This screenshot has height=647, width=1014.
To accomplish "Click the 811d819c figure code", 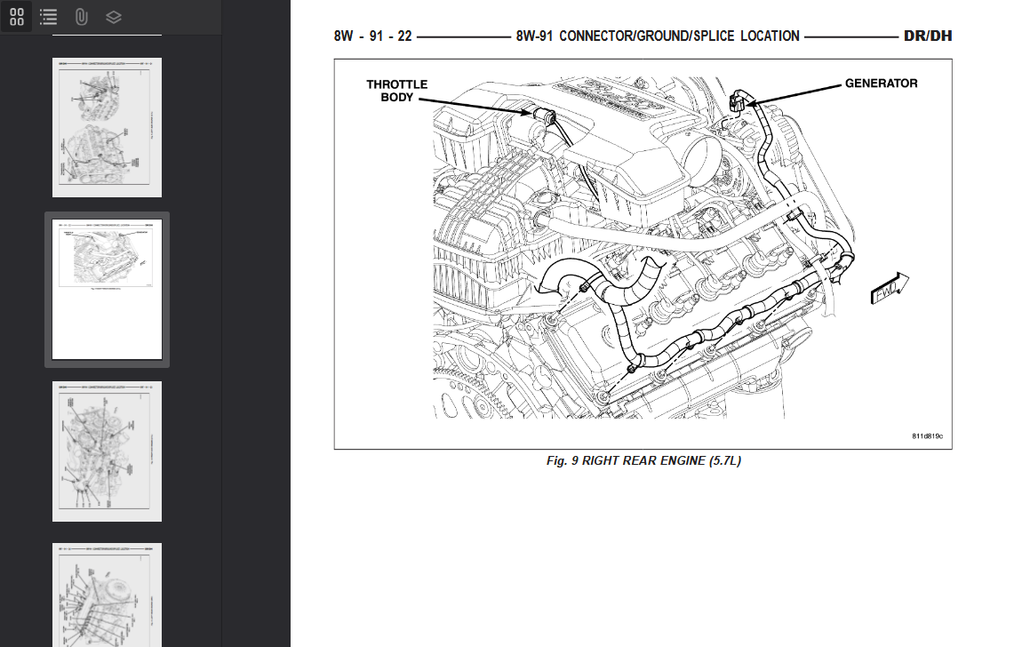I will (927, 436).
